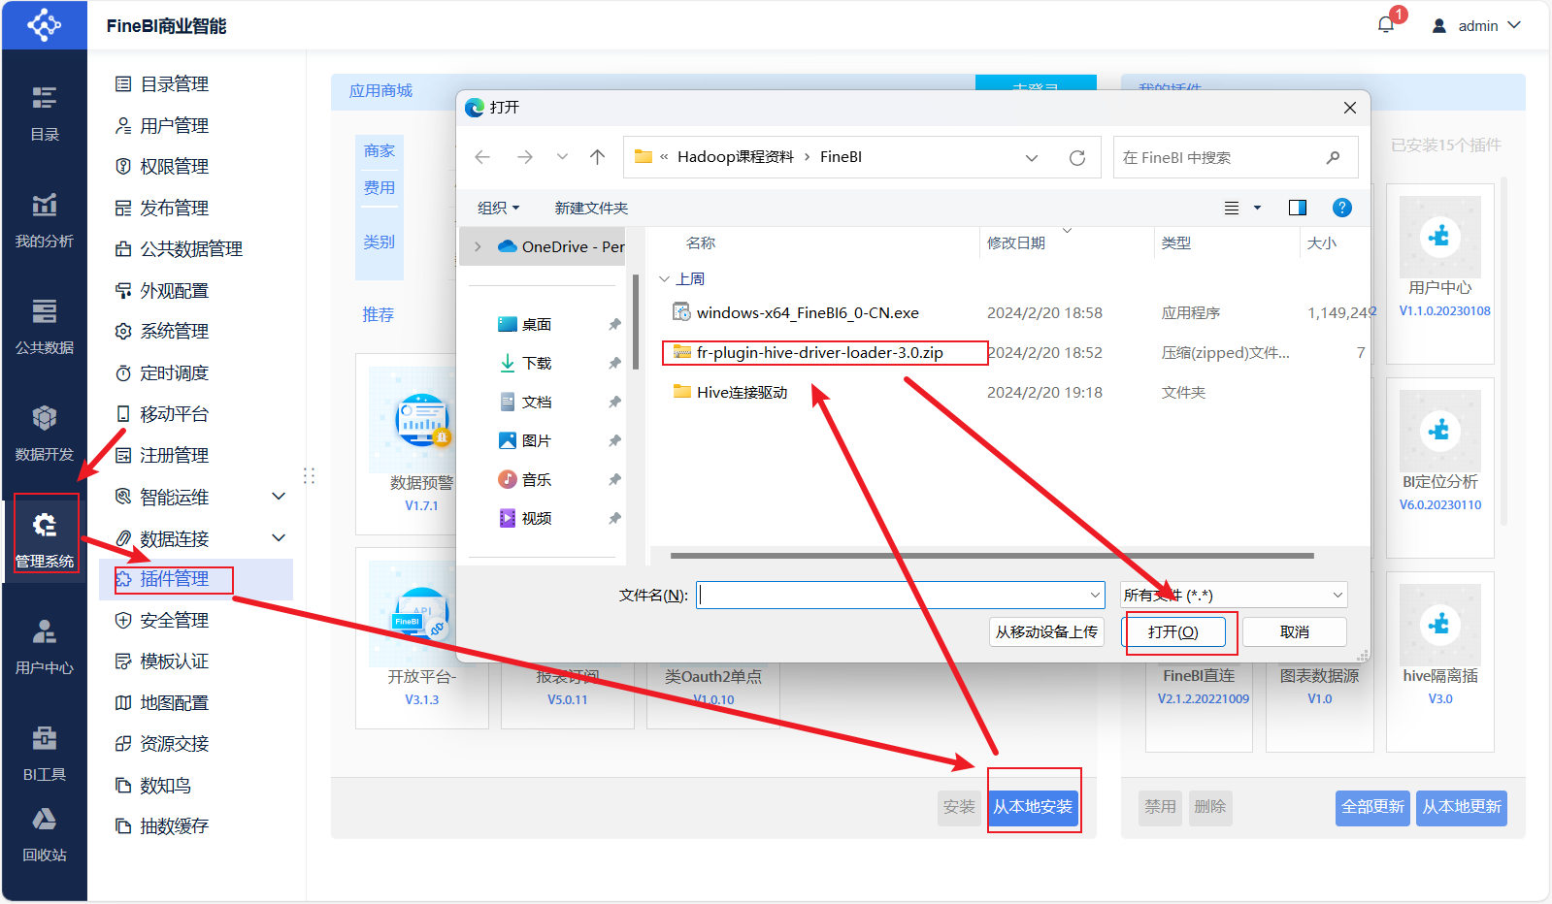This screenshot has height=904, width=1552.
Task: Open 数据开发 from the sidebar
Action: click(x=45, y=433)
